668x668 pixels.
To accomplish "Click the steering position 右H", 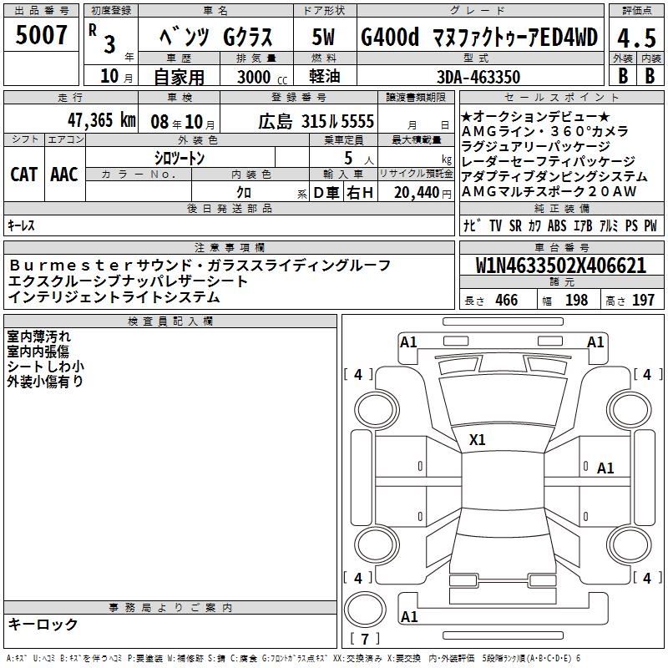I will point(360,193).
